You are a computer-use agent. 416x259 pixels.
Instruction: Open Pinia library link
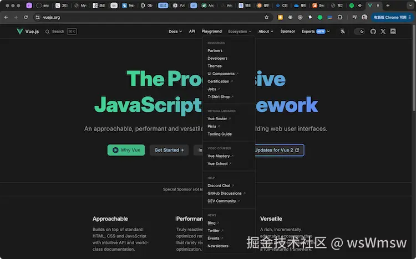tap(214, 126)
